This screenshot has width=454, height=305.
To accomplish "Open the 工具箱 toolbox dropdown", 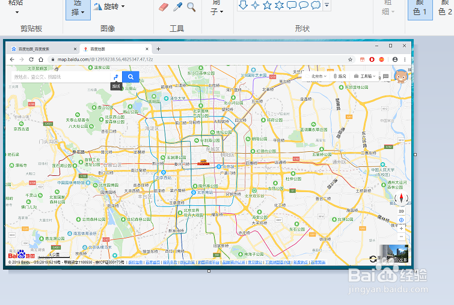I will click(x=365, y=76).
